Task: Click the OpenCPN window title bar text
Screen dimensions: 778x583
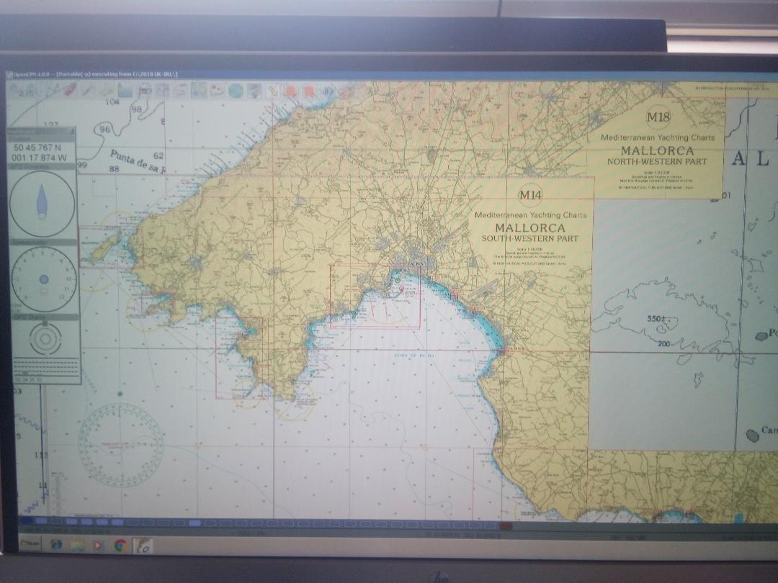Action: click(x=95, y=74)
